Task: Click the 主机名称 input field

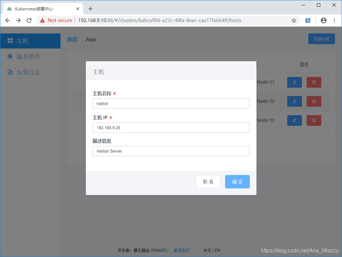Action: click(171, 104)
